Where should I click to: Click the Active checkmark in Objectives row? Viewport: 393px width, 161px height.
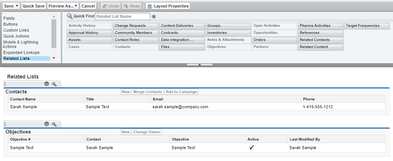[x=252, y=148]
